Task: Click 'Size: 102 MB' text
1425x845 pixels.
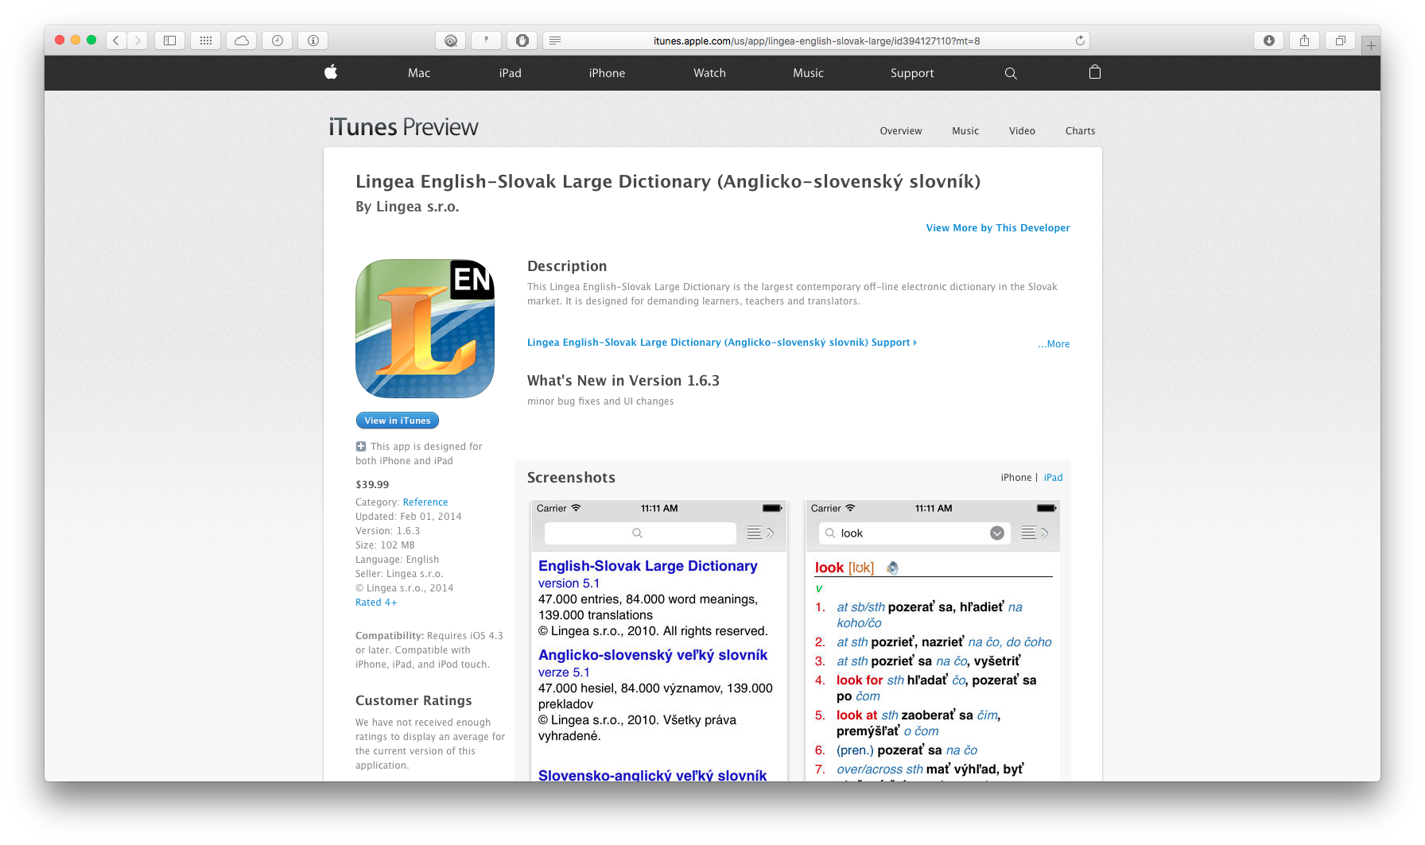Action: (x=385, y=545)
